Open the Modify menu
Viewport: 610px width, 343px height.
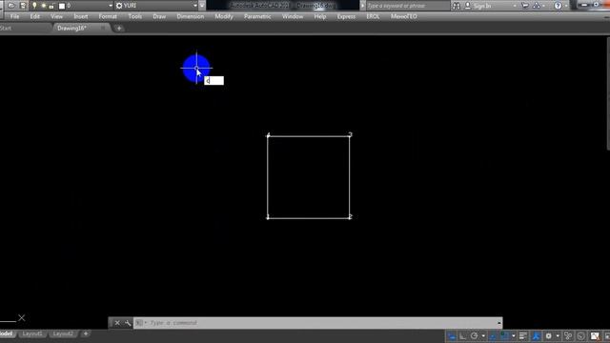224,17
